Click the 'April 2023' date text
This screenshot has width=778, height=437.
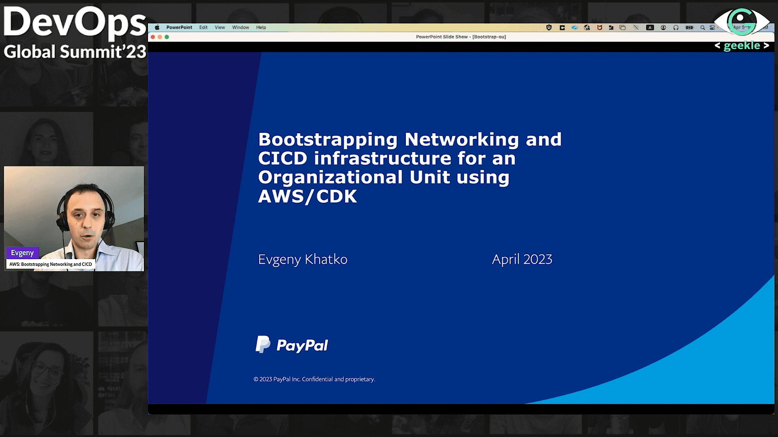[x=522, y=259]
